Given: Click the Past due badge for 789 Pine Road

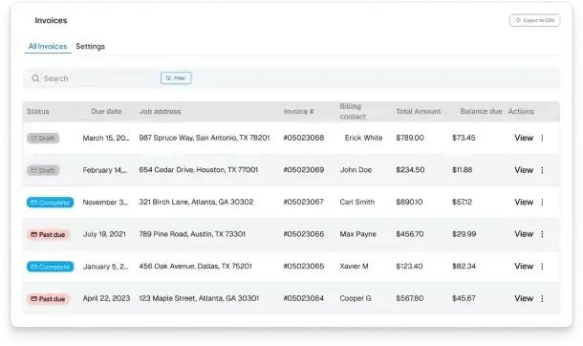Looking at the screenshot, I should (48, 235).
